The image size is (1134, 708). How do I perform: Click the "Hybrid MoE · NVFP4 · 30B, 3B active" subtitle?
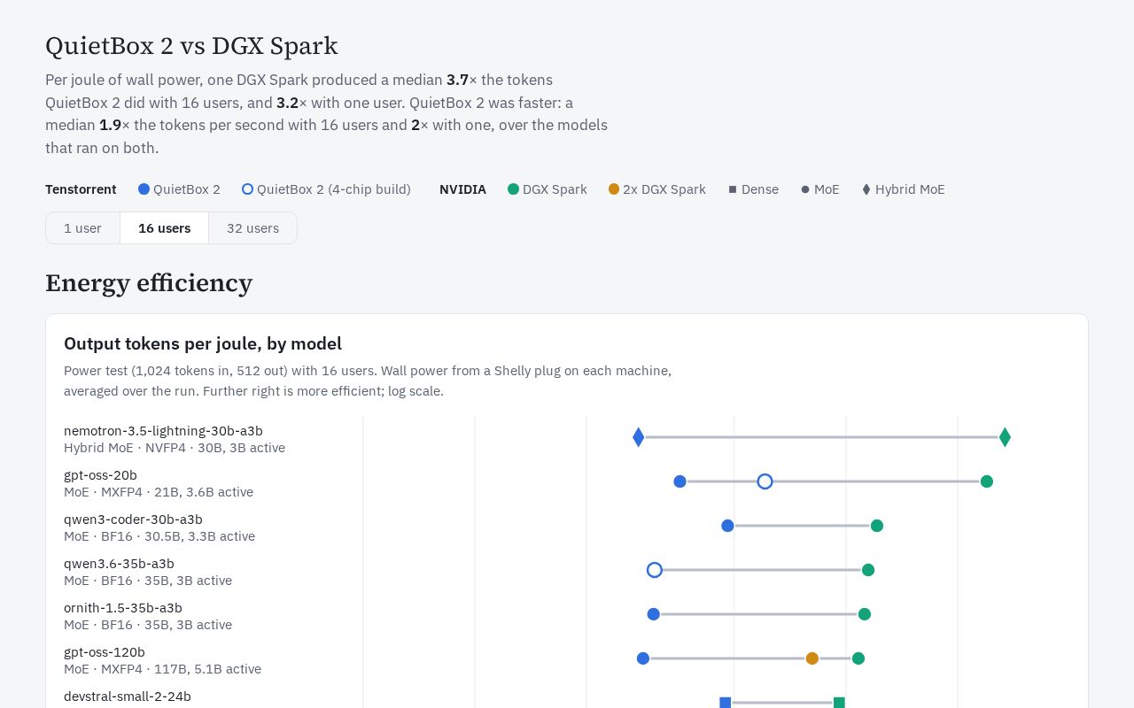click(x=175, y=448)
